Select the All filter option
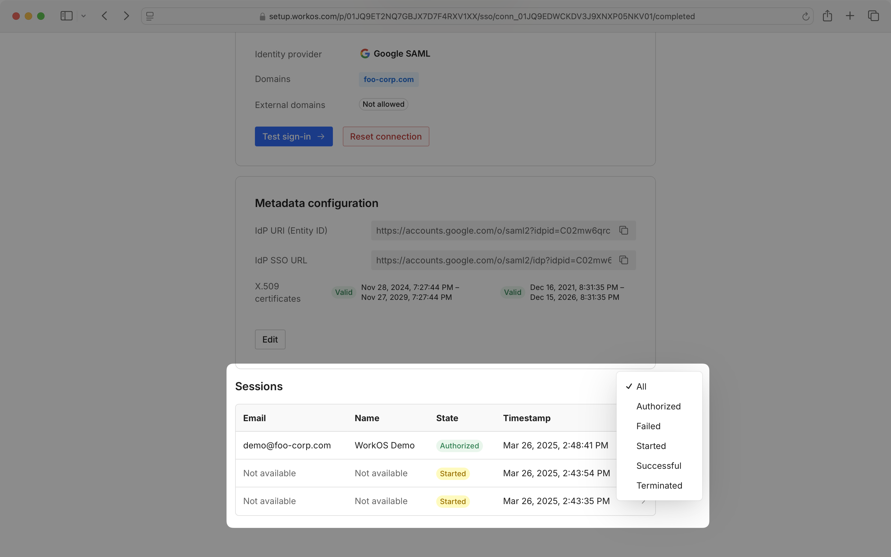This screenshot has height=557, width=891. (x=641, y=386)
